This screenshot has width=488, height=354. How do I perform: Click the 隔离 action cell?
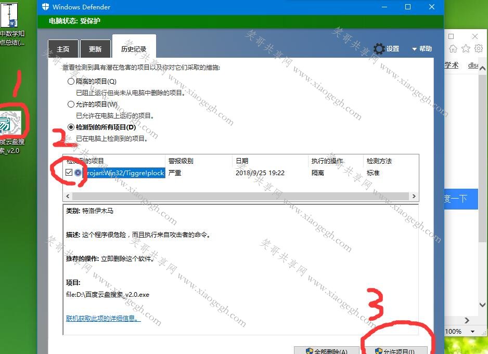tap(318, 173)
